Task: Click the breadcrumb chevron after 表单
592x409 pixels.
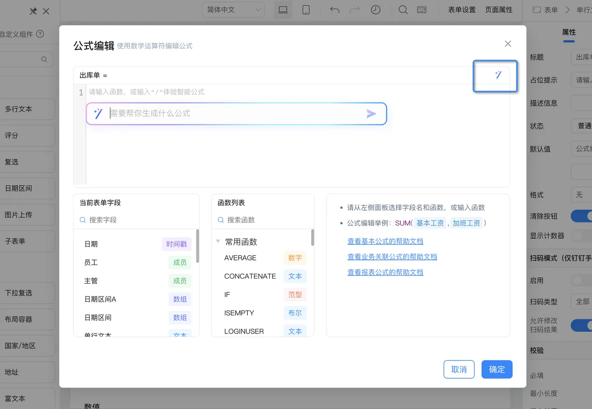Action: pyautogui.click(x=567, y=10)
